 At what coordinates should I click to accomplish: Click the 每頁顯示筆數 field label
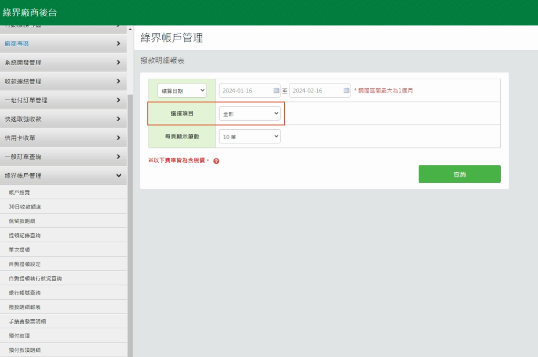click(182, 136)
